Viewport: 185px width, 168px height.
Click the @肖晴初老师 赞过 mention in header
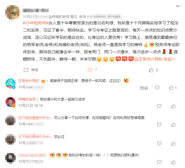click(x=63, y=17)
